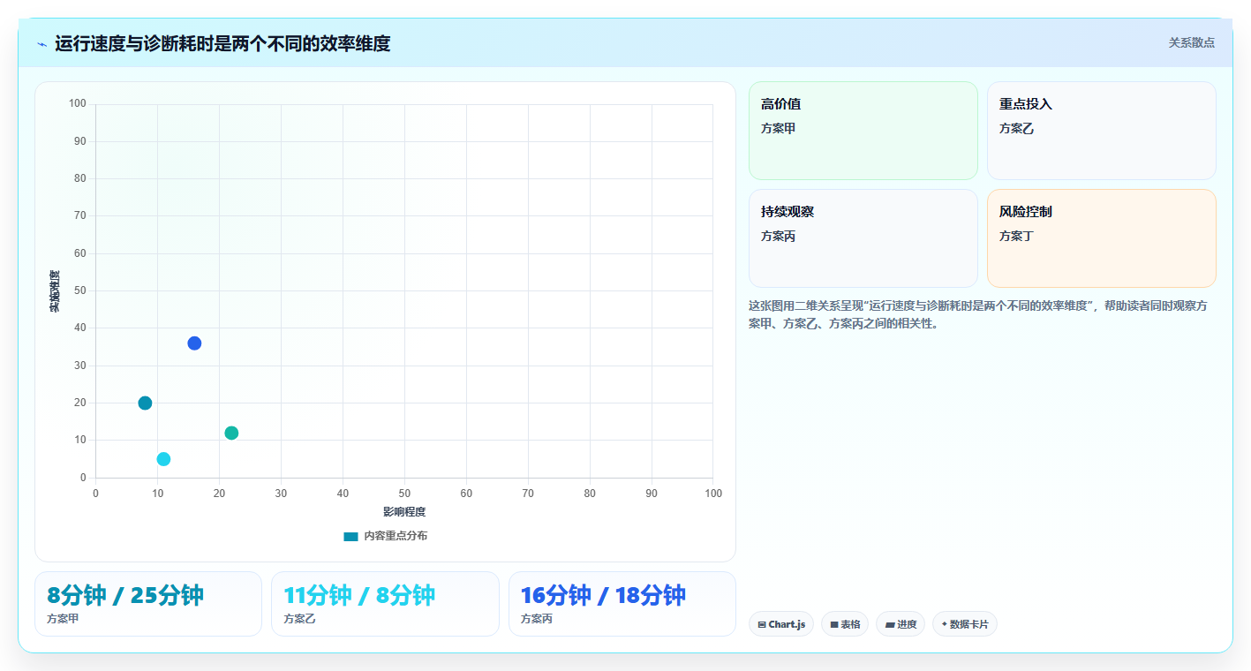The height and width of the screenshot is (671, 1251).
Task: Open the 重点投入 quadrant card
Action: pyautogui.click(x=1102, y=131)
